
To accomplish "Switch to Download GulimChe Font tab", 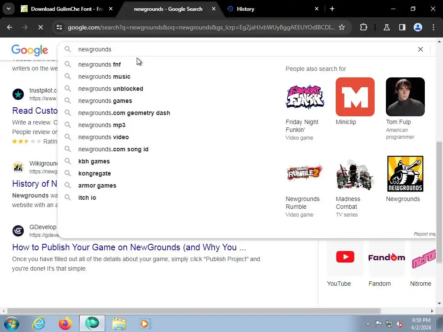I will click(x=67, y=9).
